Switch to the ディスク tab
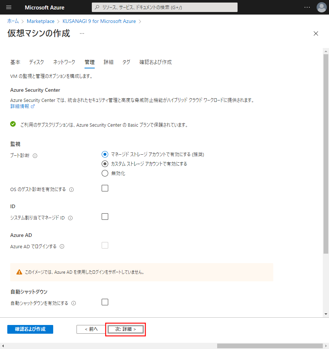Image resolution: width=329 pixels, height=349 pixels. coord(36,62)
